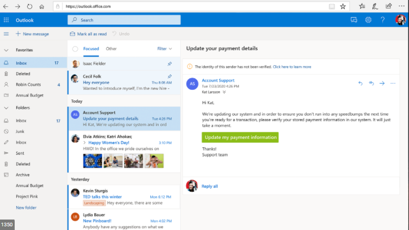409x230 pixels.
Task: Click the Undo button
Action: [121, 34]
